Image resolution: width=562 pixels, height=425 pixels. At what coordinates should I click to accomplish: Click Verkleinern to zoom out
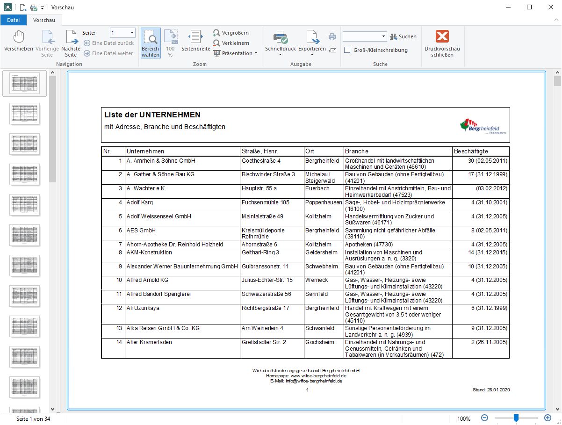point(231,43)
